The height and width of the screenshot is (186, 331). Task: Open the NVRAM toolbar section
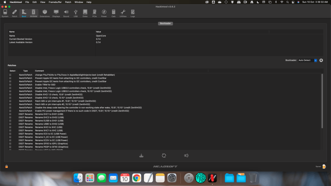[x=33, y=13]
